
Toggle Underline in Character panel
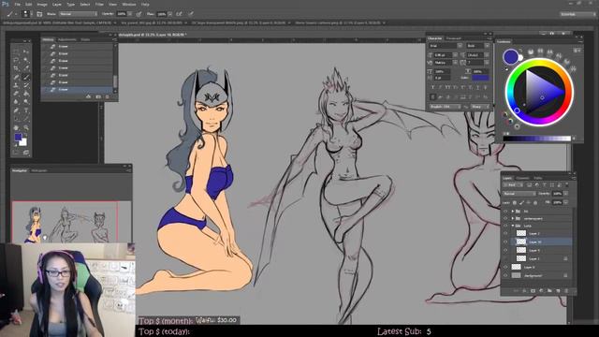(x=478, y=87)
